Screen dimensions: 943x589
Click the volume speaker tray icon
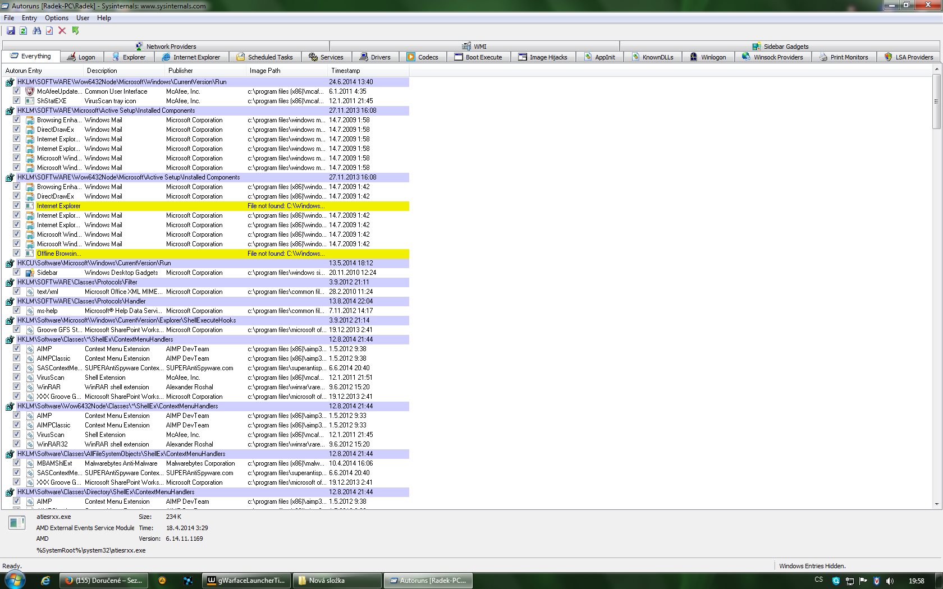tap(890, 581)
